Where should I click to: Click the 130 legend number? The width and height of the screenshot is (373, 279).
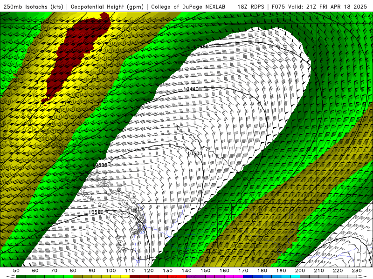click(x=168, y=271)
